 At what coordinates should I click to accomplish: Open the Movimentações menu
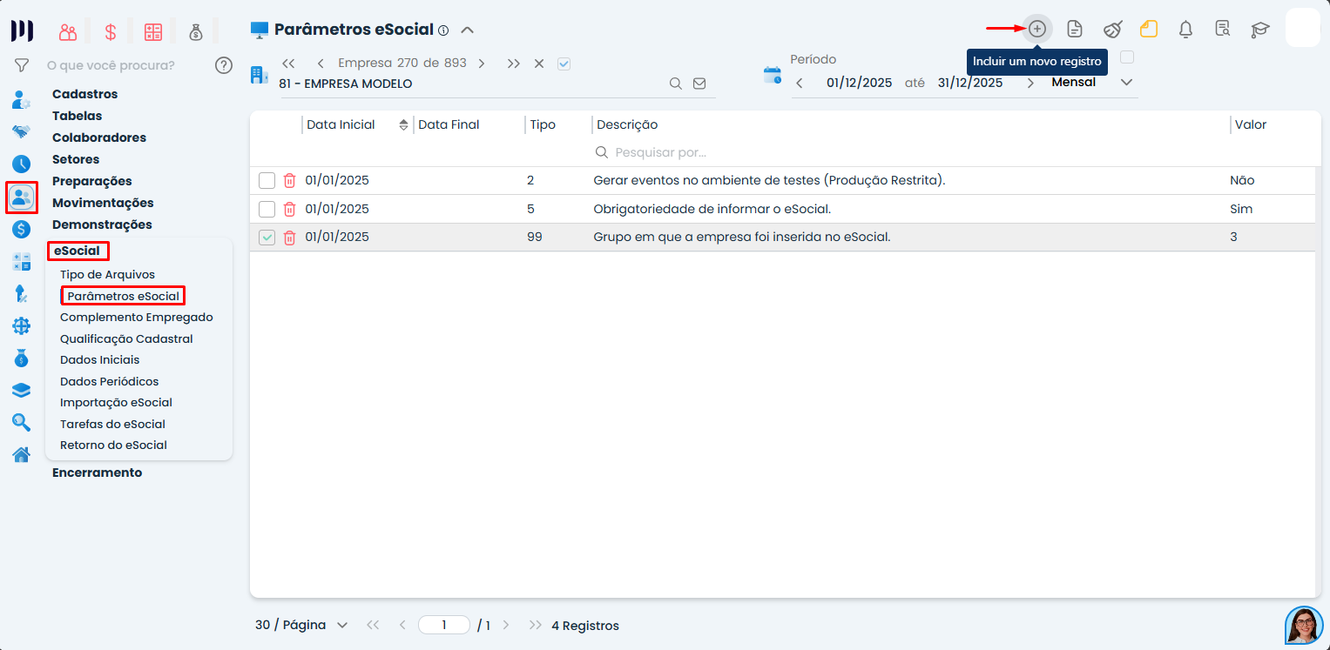pyautogui.click(x=103, y=203)
